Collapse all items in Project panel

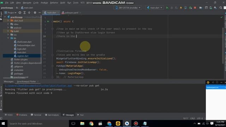point(29,13)
